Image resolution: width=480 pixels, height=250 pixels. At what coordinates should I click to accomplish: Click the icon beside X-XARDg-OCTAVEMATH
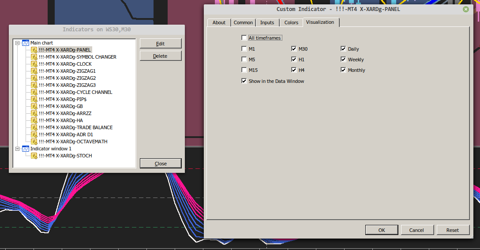click(34, 142)
